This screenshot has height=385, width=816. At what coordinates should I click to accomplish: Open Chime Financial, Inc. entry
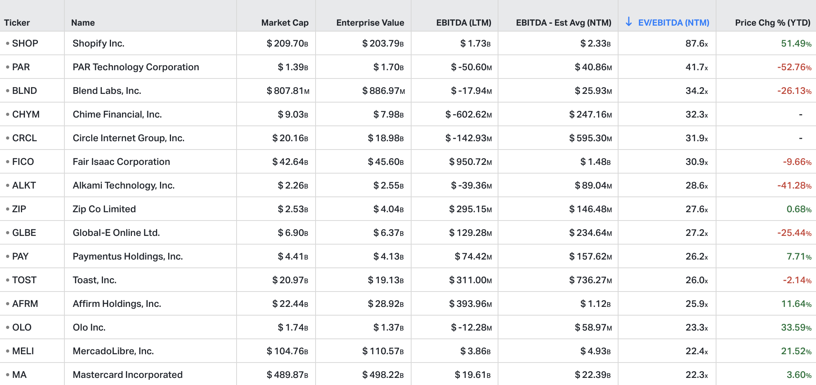click(x=117, y=114)
